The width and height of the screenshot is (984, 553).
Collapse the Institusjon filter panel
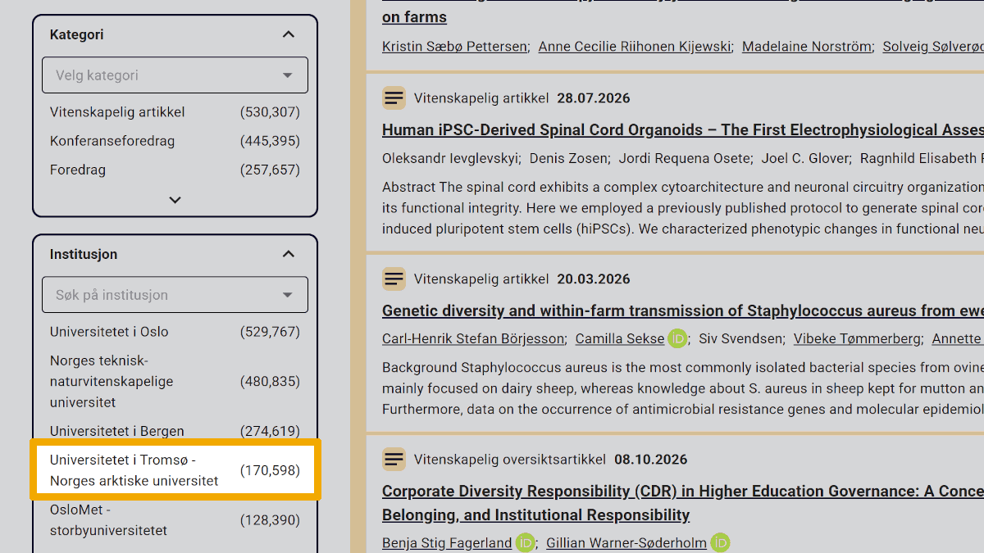coord(288,254)
